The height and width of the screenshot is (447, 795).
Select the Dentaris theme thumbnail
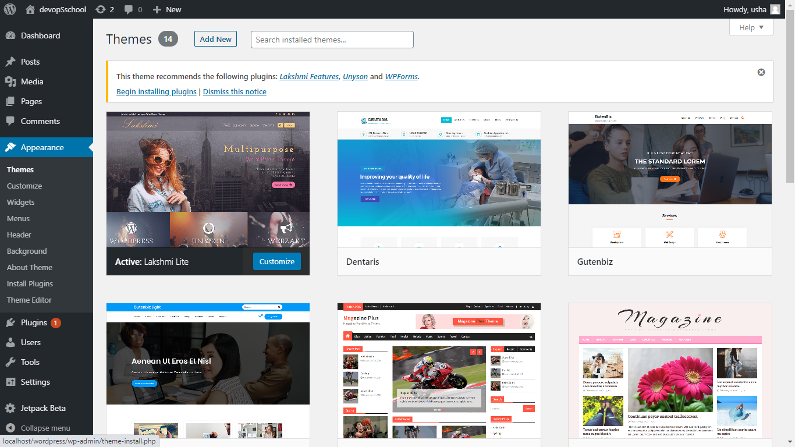tap(439, 179)
